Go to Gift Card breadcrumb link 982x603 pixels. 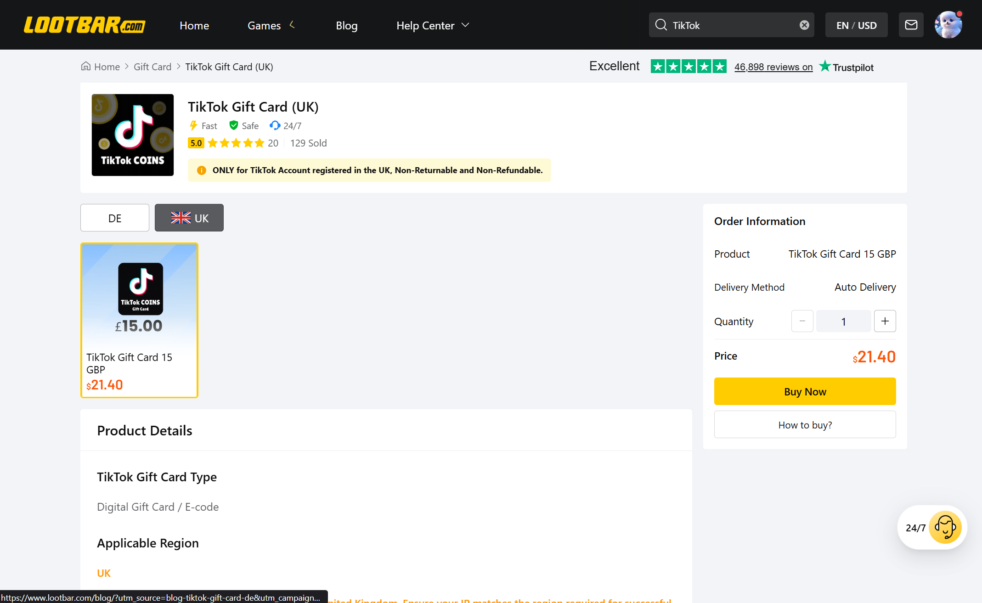(152, 67)
